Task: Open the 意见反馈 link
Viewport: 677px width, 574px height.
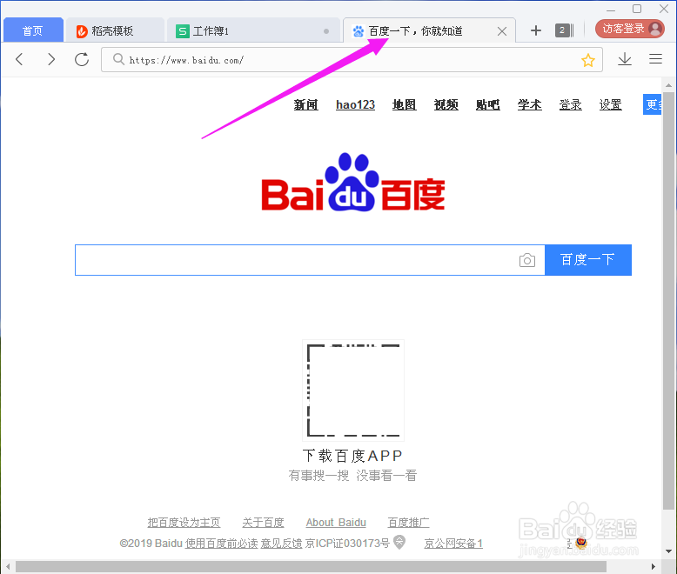Action: pyautogui.click(x=282, y=544)
